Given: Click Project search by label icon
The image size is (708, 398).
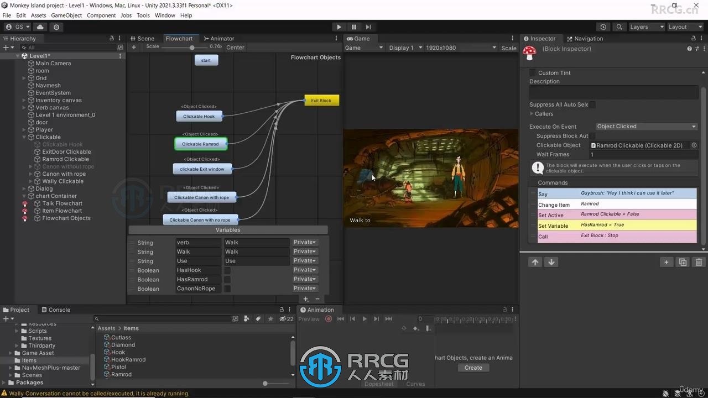Looking at the screenshot, I should click(x=258, y=319).
